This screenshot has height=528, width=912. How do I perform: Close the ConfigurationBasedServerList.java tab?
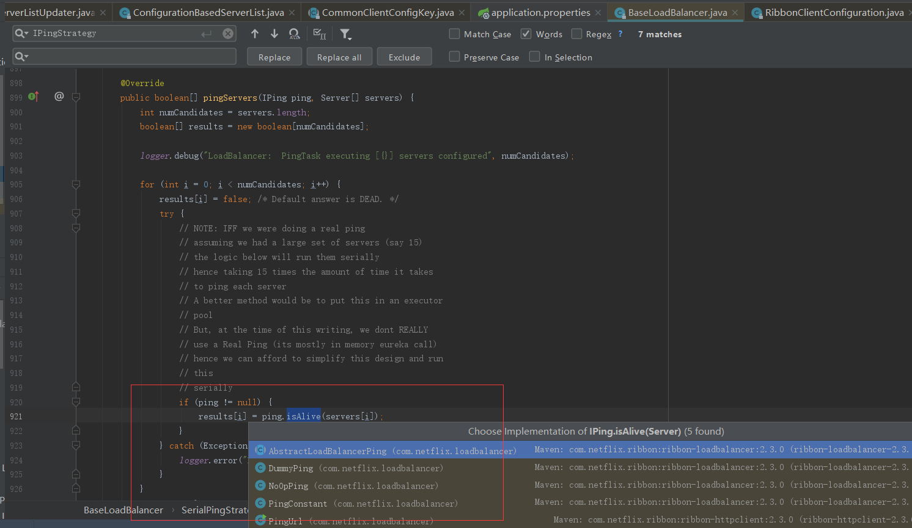click(x=292, y=12)
